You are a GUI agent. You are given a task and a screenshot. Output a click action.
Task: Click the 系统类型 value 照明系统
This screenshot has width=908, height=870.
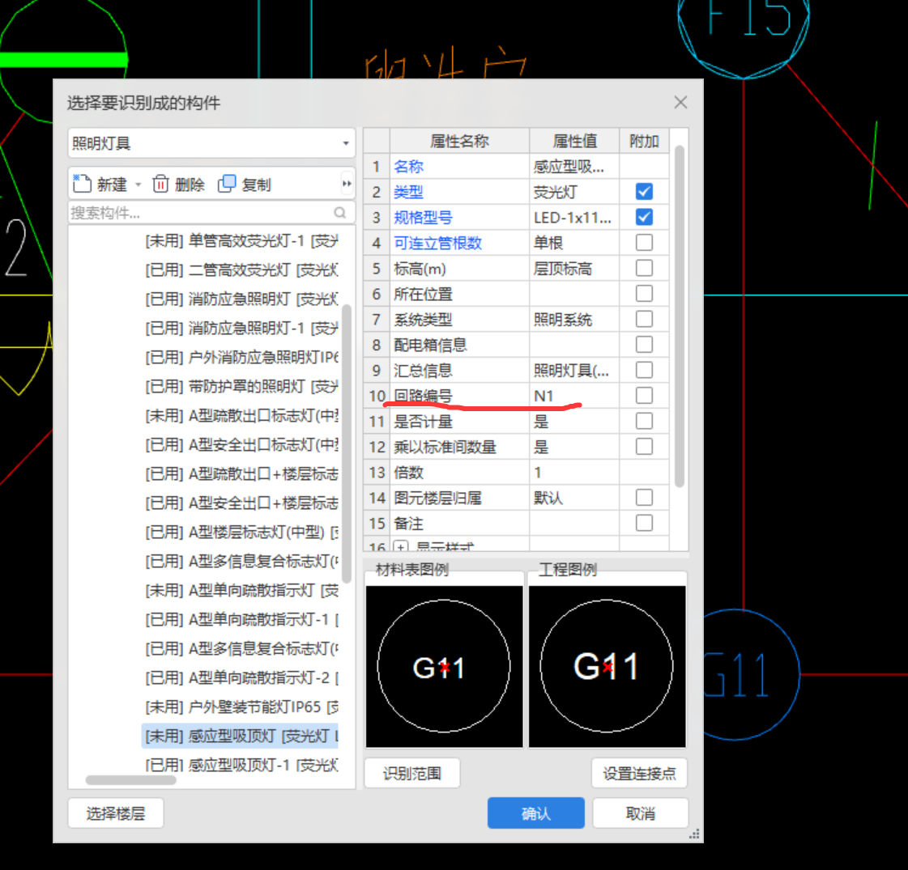coord(562,320)
